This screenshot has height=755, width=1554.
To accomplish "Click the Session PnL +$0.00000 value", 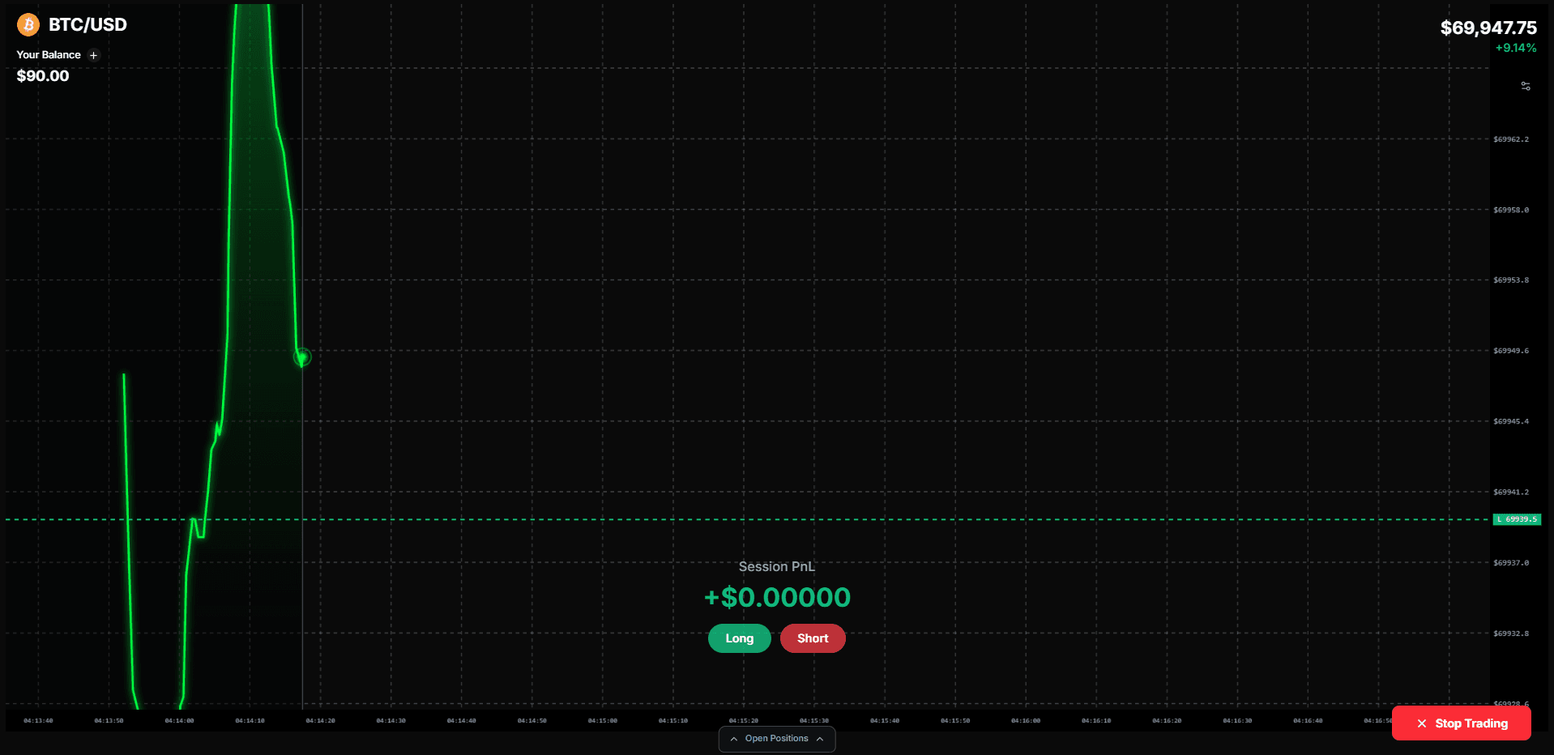I will [x=777, y=598].
